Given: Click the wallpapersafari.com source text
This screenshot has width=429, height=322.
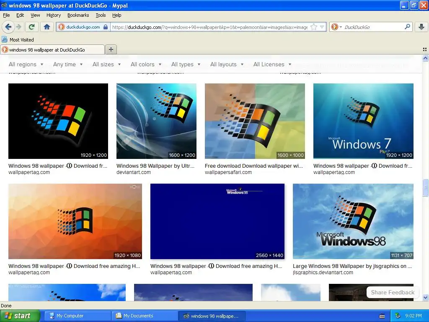Looking at the screenshot, I should (x=228, y=172).
